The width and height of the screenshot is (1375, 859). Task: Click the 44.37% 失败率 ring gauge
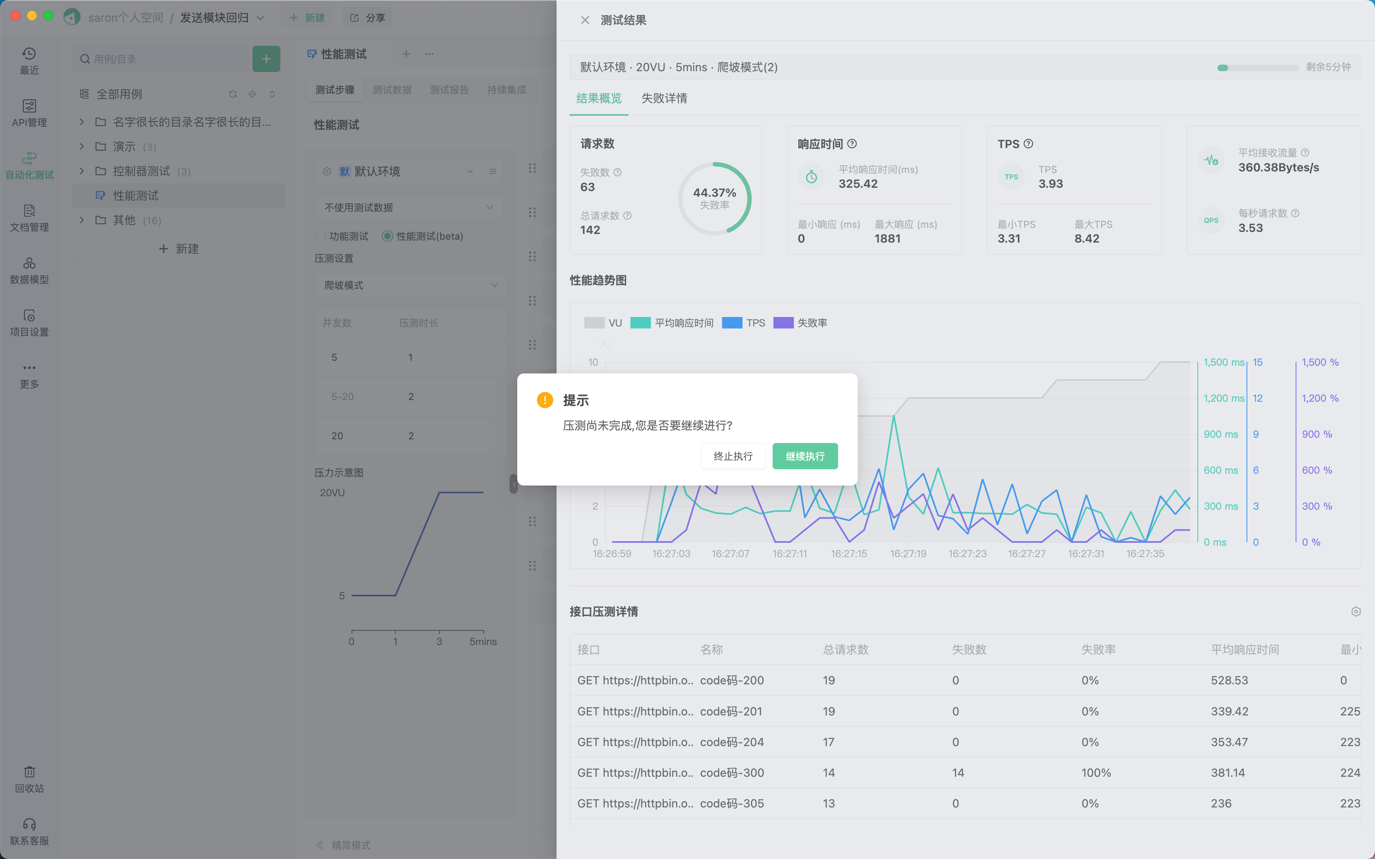pyautogui.click(x=714, y=198)
